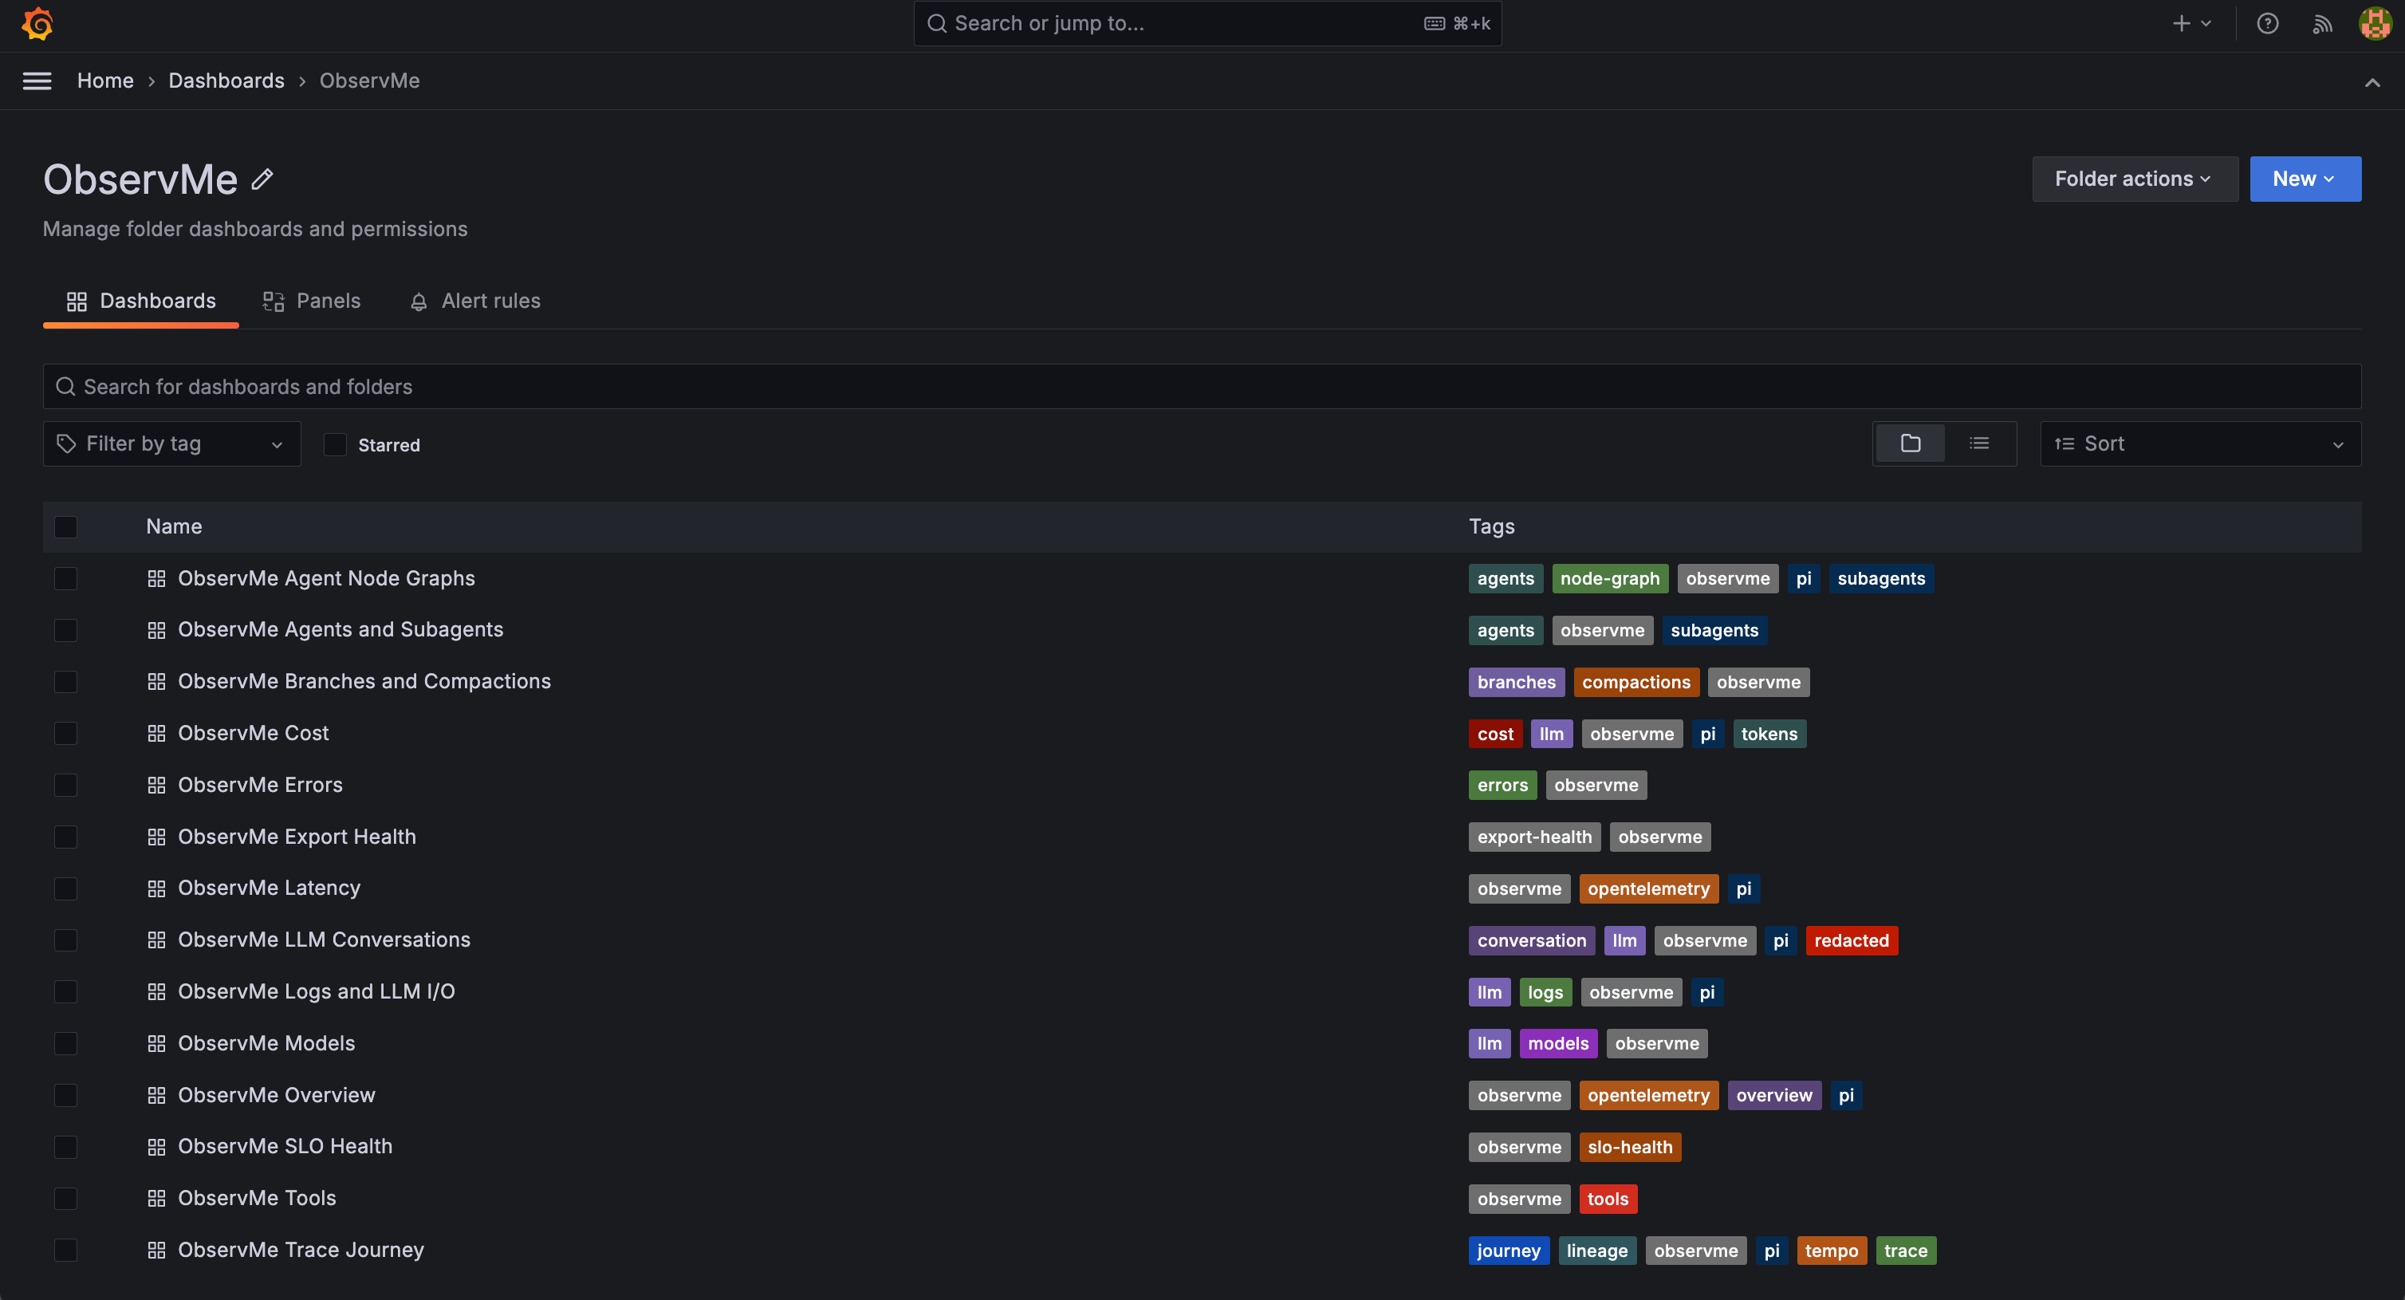Click dashboard icon beside ObservMe Models
The image size is (2405, 1300).
tap(157, 1044)
